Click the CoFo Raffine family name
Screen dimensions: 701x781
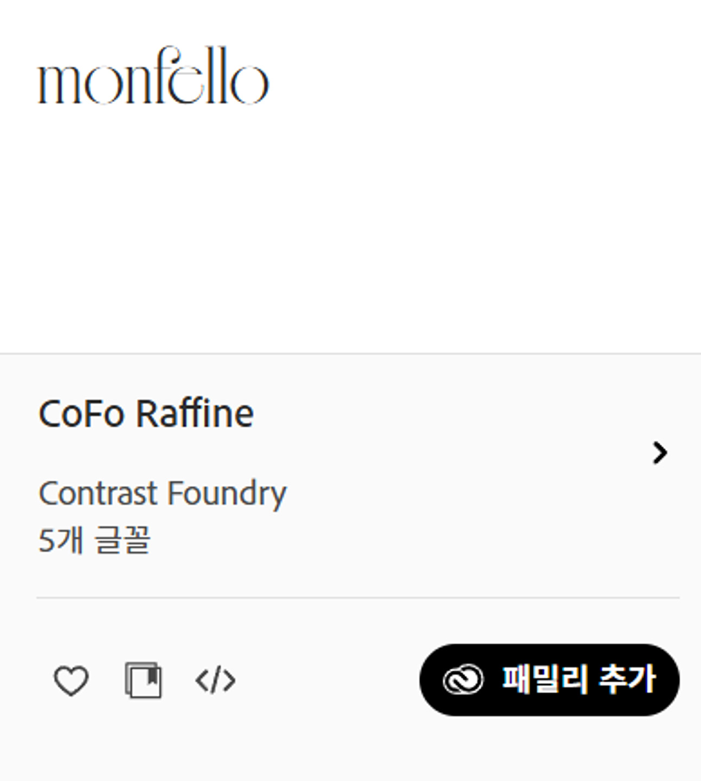146,414
